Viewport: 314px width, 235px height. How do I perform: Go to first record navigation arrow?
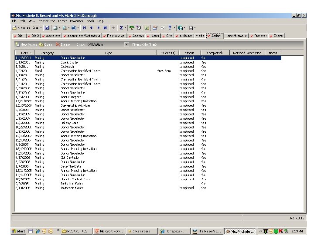point(84,28)
